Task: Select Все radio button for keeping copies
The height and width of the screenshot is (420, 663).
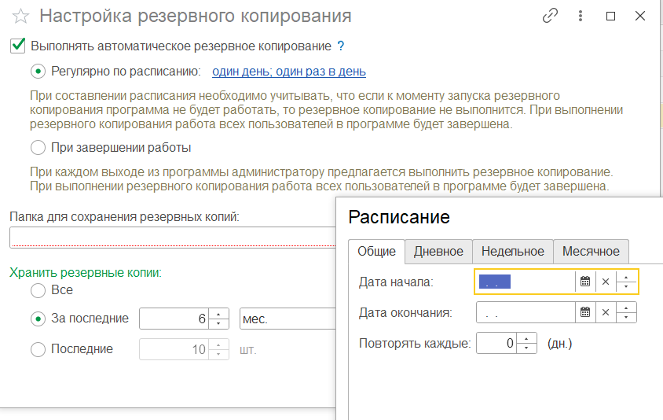Action: pyautogui.click(x=38, y=290)
